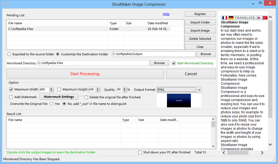The height and width of the screenshot is (164, 278).
Task: Check Shut down your PC after finished
Action: [x=140, y=153]
